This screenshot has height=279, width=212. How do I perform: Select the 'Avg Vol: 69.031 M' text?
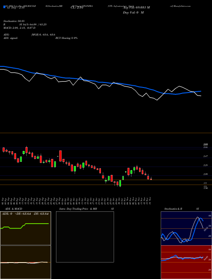137,8
